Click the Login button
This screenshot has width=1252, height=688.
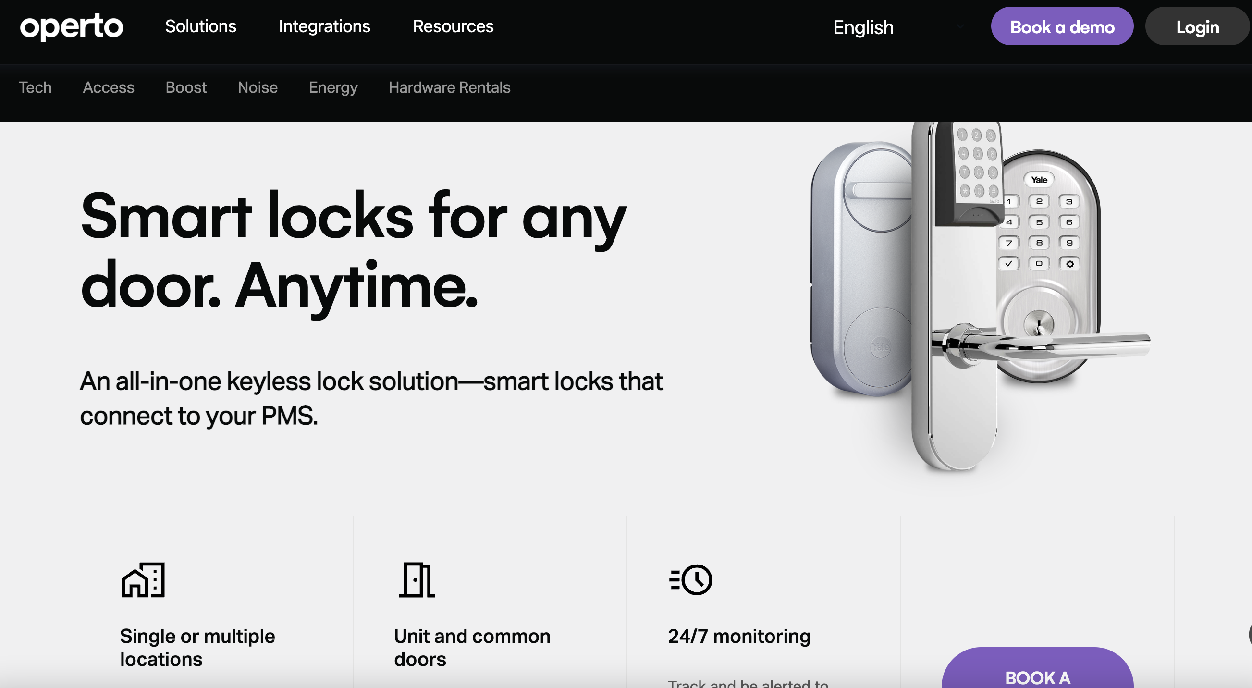(x=1199, y=25)
